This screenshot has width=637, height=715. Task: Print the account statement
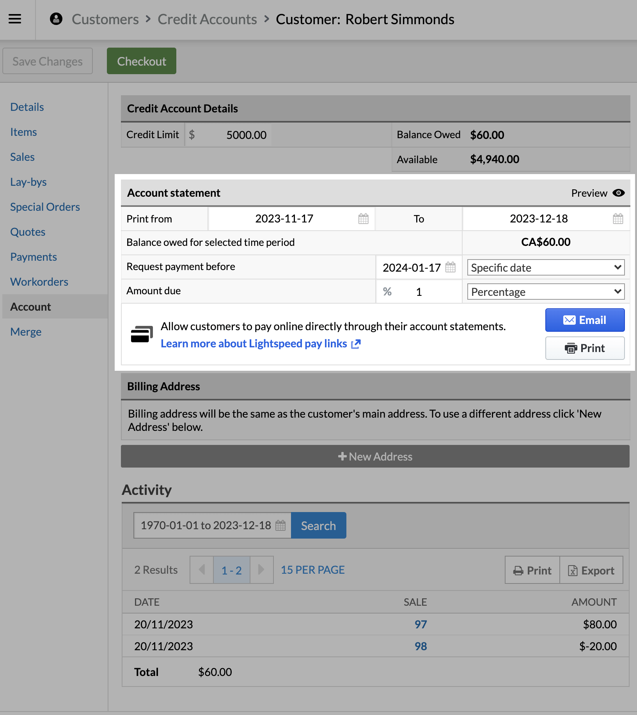pos(584,348)
